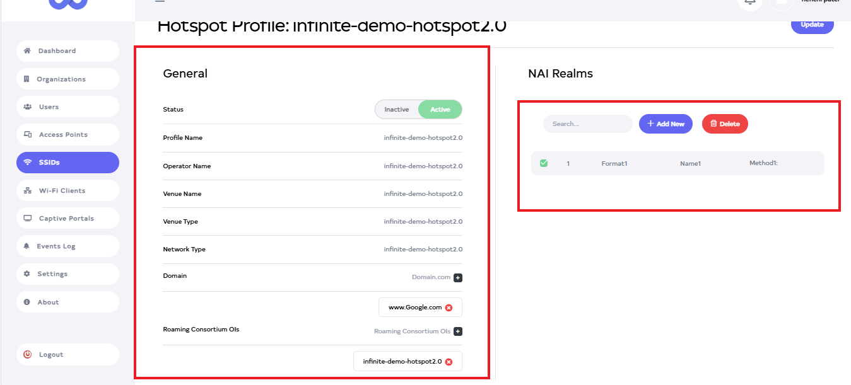851x385 pixels.
Task: Go to Access Points page
Action: pyautogui.click(x=67, y=135)
